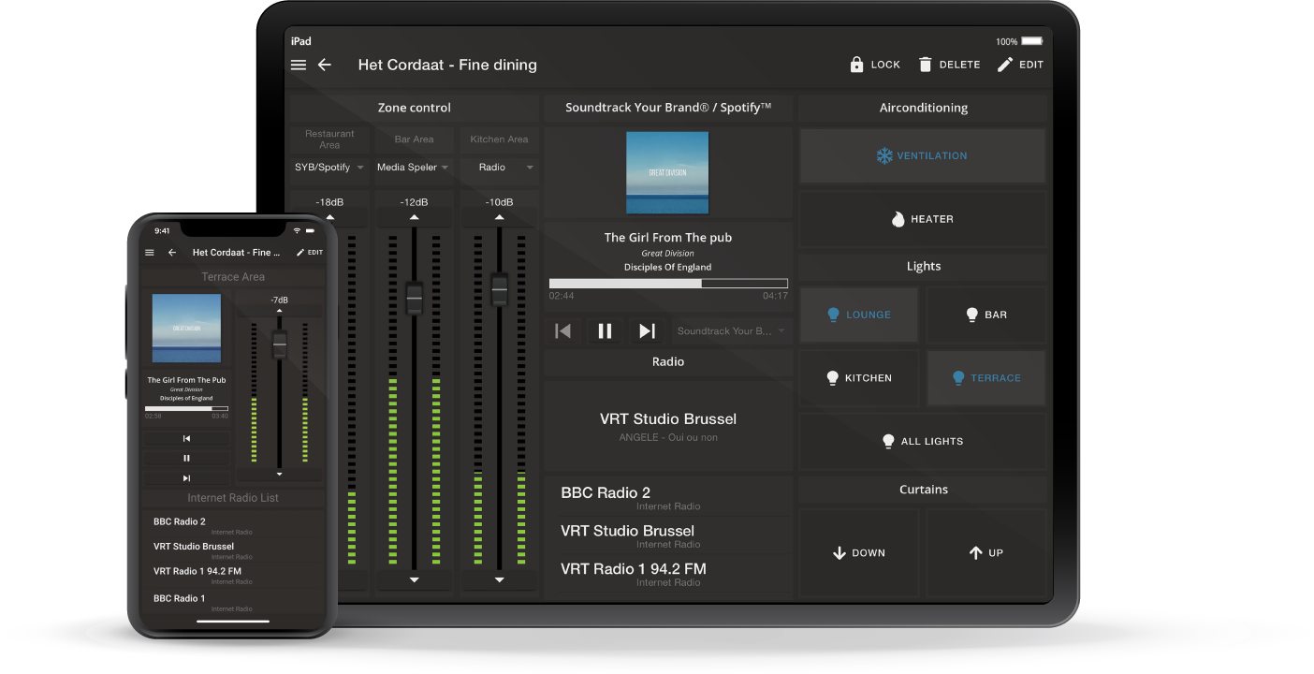This screenshot has width=1314, height=674.
Task: Enable Lock mode with the padlock button
Action: click(874, 64)
